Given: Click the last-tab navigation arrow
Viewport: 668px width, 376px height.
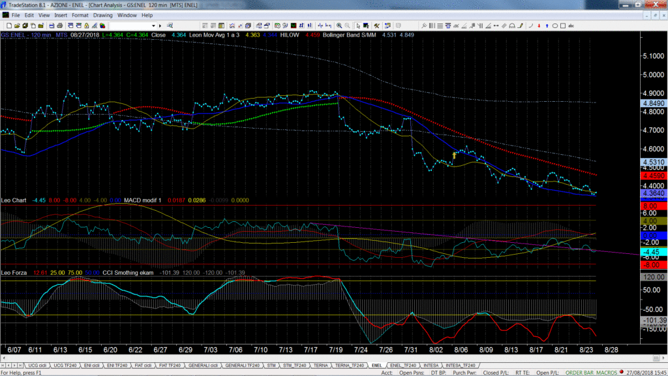Looking at the screenshot, I should coord(20,366).
